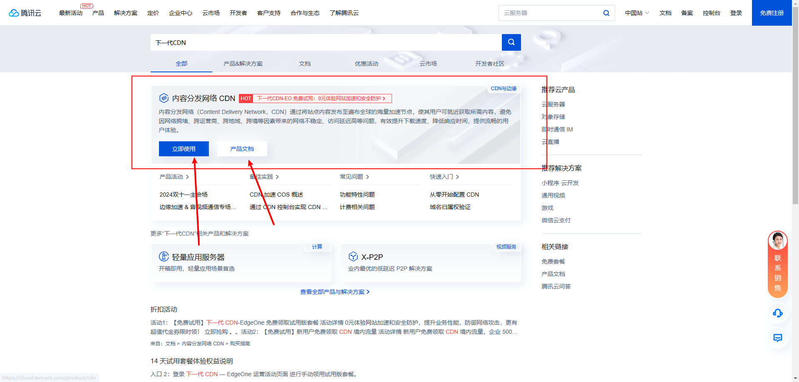This screenshot has width=799, height=382.
Task: Click the top navigation search magnifier icon
Action: coord(606,13)
